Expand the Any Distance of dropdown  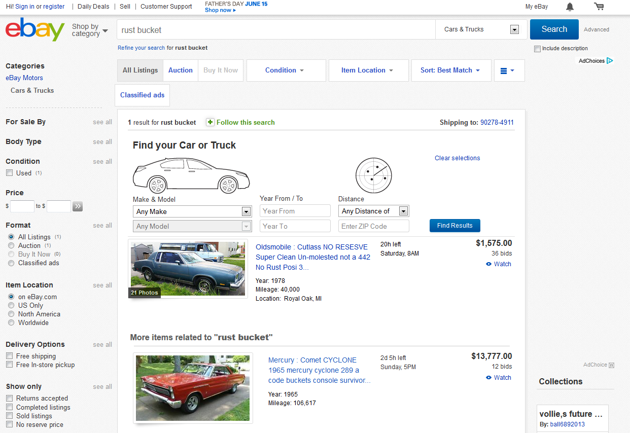373,211
